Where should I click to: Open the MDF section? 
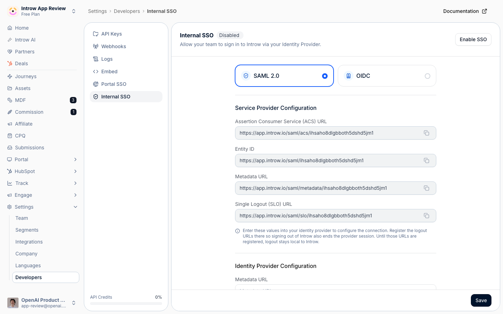click(42, 100)
